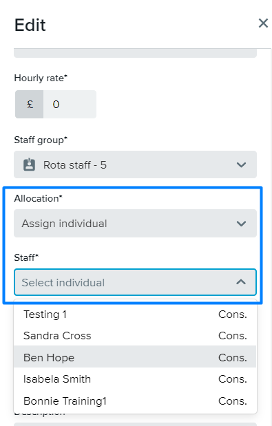The height and width of the screenshot is (426, 272).
Task: Select Sandra Cross from staff list
Action: coord(135,336)
